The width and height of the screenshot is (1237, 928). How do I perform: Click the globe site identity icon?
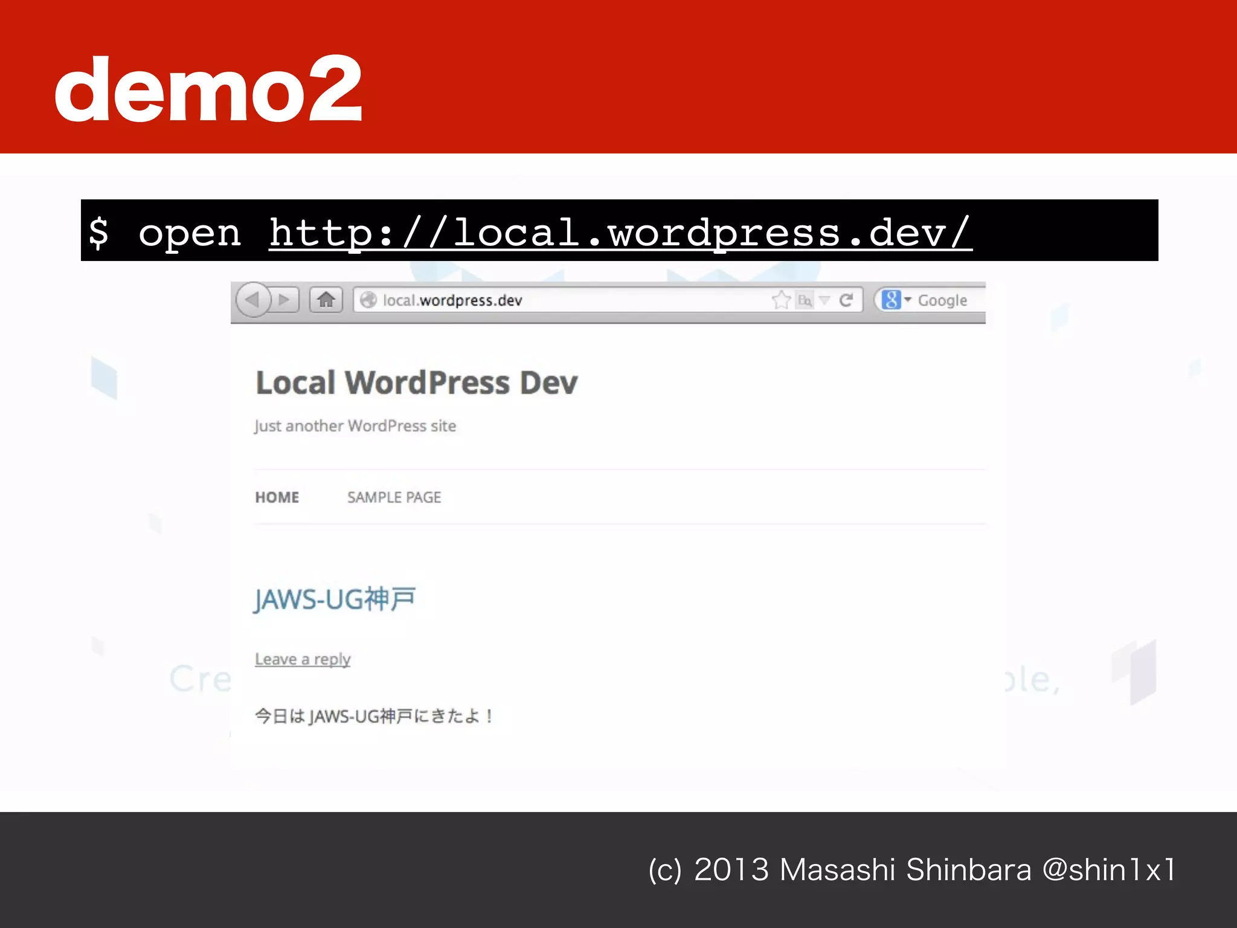click(368, 300)
